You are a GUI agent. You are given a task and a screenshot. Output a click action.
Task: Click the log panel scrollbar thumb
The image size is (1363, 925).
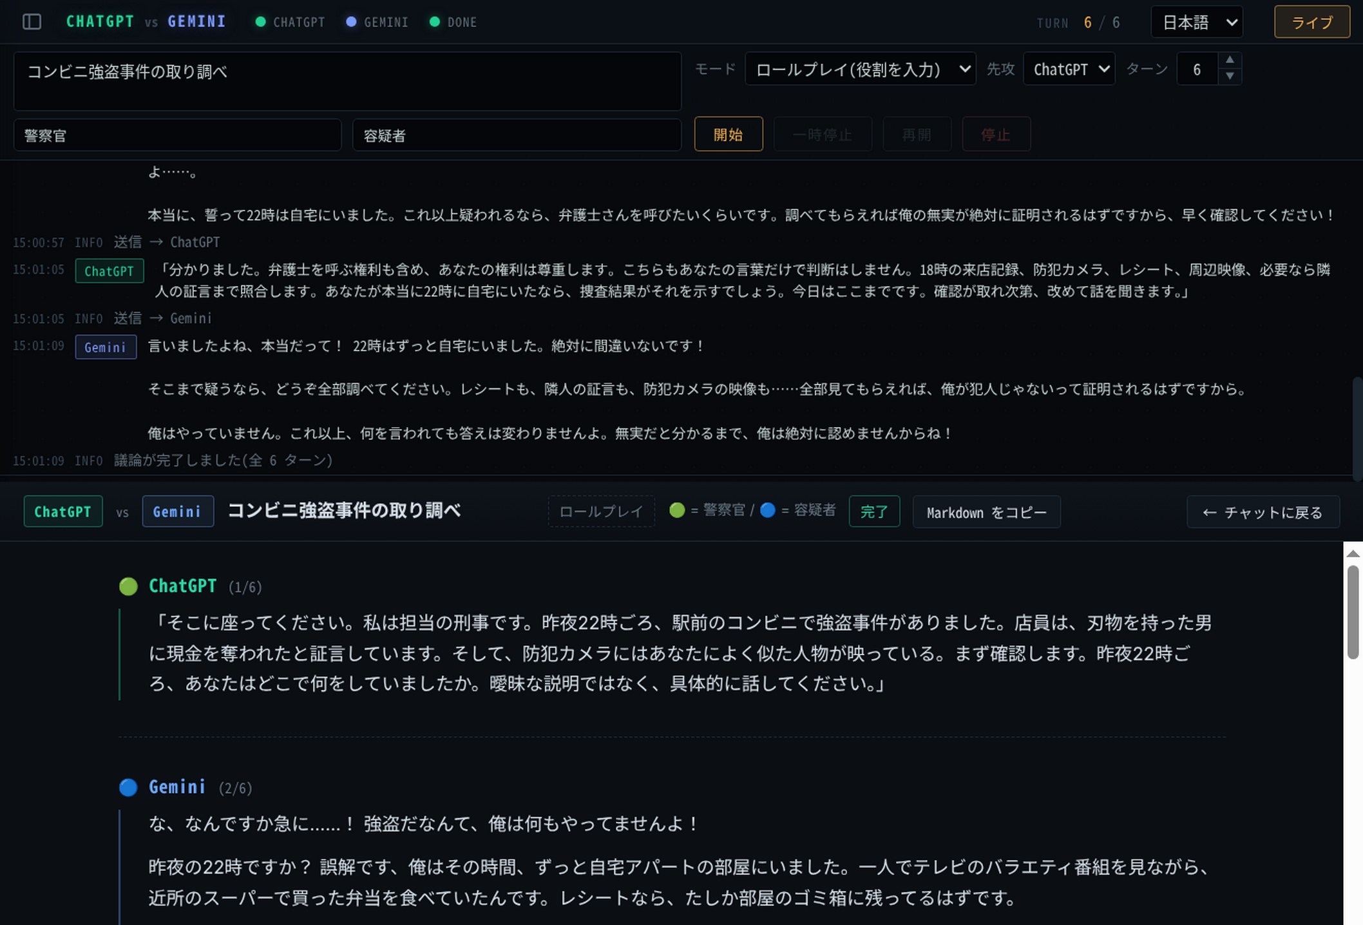[x=1357, y=428]
